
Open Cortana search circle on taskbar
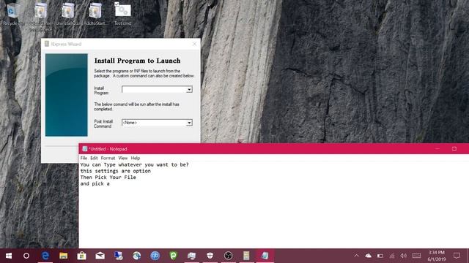click(x=26, y=256)
